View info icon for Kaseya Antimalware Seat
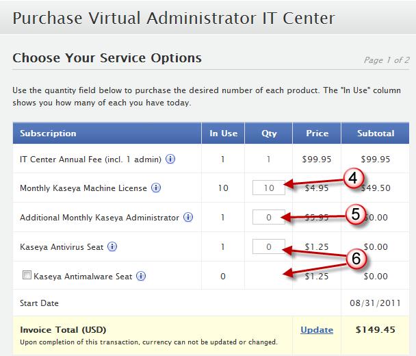416x356 pixels. tap(141, 276)
